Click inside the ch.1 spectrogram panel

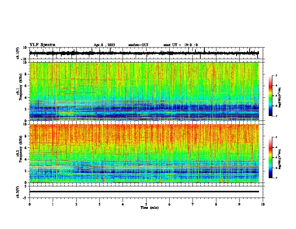[144, 91]
